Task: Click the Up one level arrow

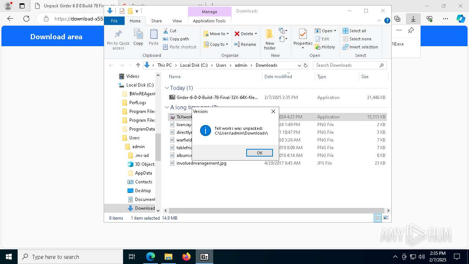Action: coord(138,65)
